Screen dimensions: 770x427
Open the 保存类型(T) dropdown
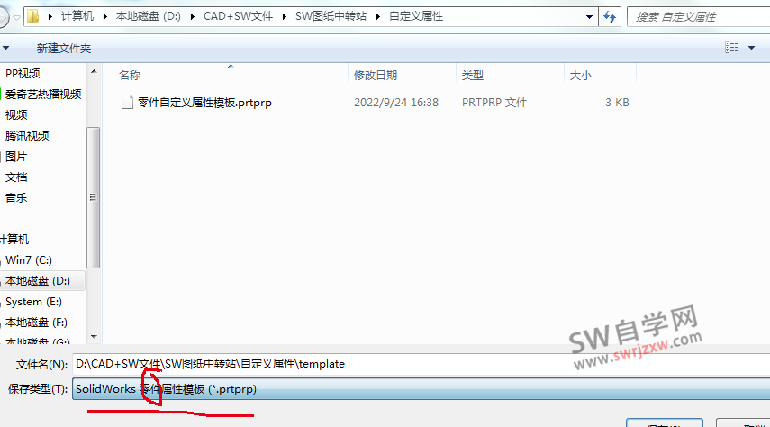421,389
